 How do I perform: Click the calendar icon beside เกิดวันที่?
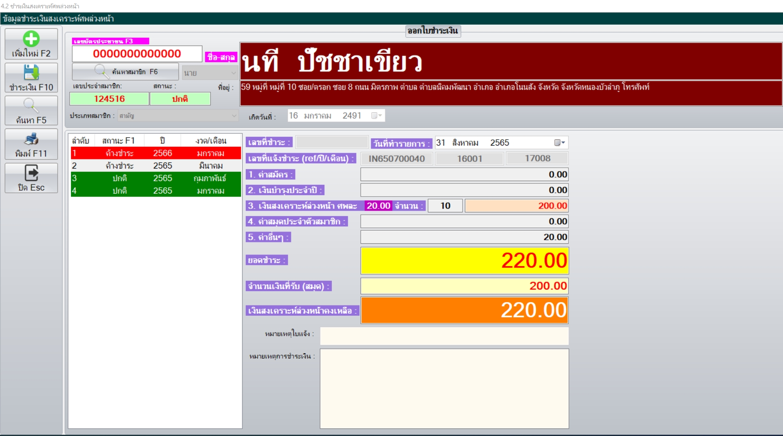pos(375,116)
